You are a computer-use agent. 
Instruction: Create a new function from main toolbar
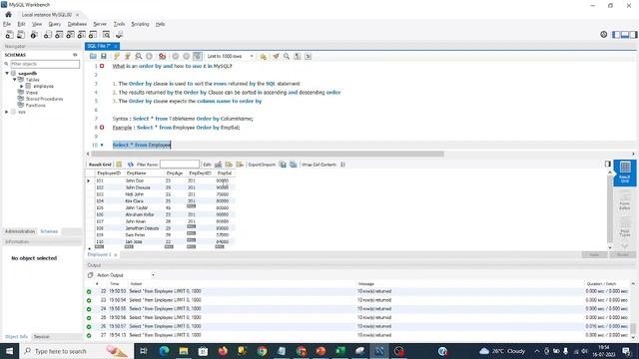[x=93, y=35]
